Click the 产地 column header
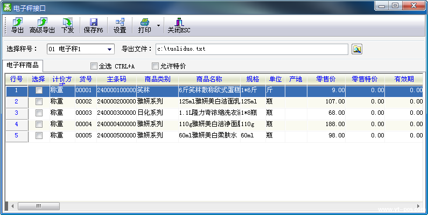The image size is (428, 215). tap(296, 79)
